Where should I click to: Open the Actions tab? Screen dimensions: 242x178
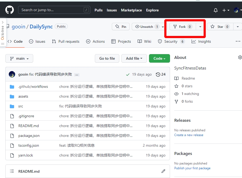pos(95,41)
